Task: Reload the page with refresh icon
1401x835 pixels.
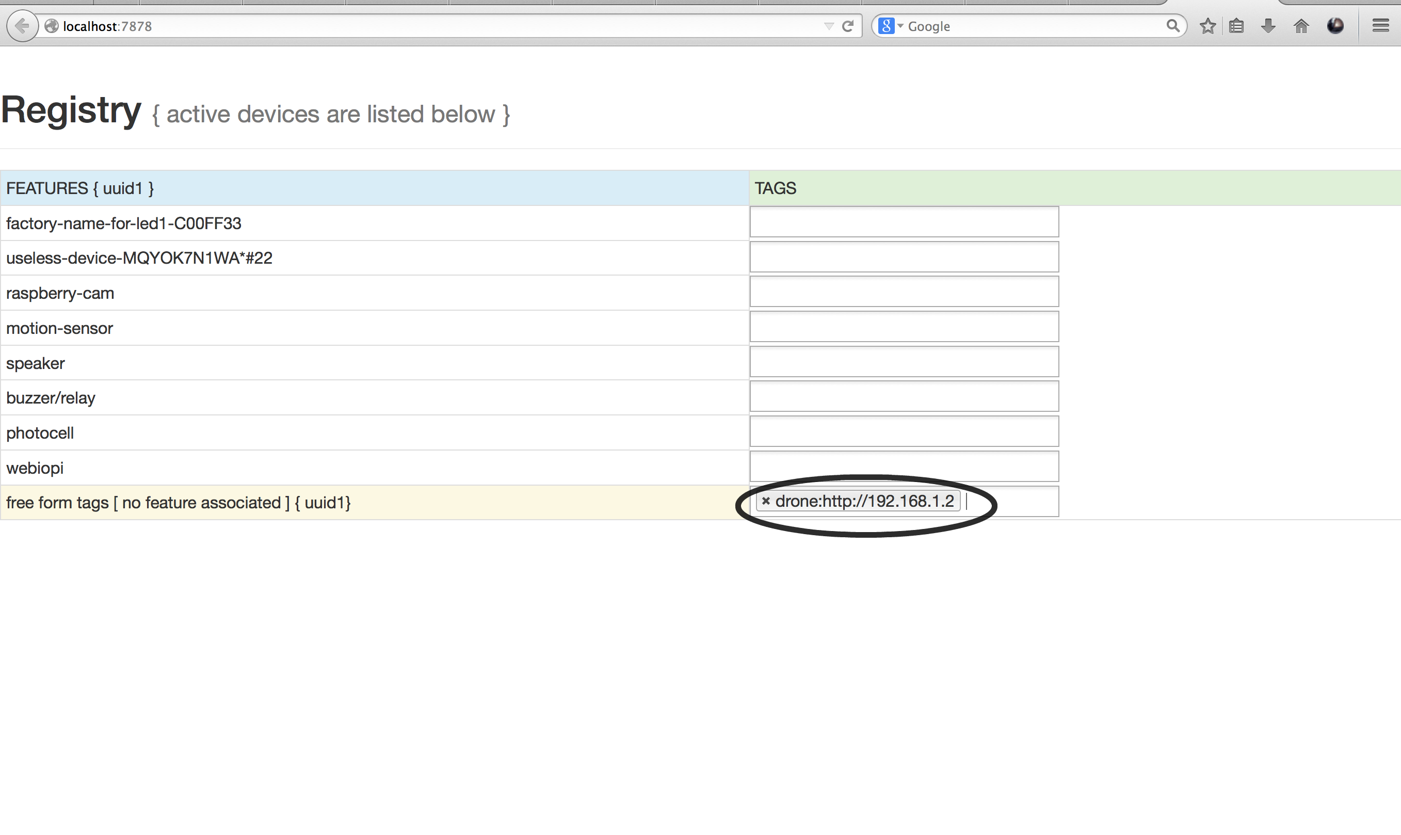Action: [847, 26]
